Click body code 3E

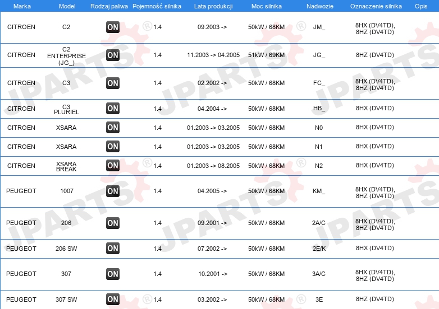(319, 299)
